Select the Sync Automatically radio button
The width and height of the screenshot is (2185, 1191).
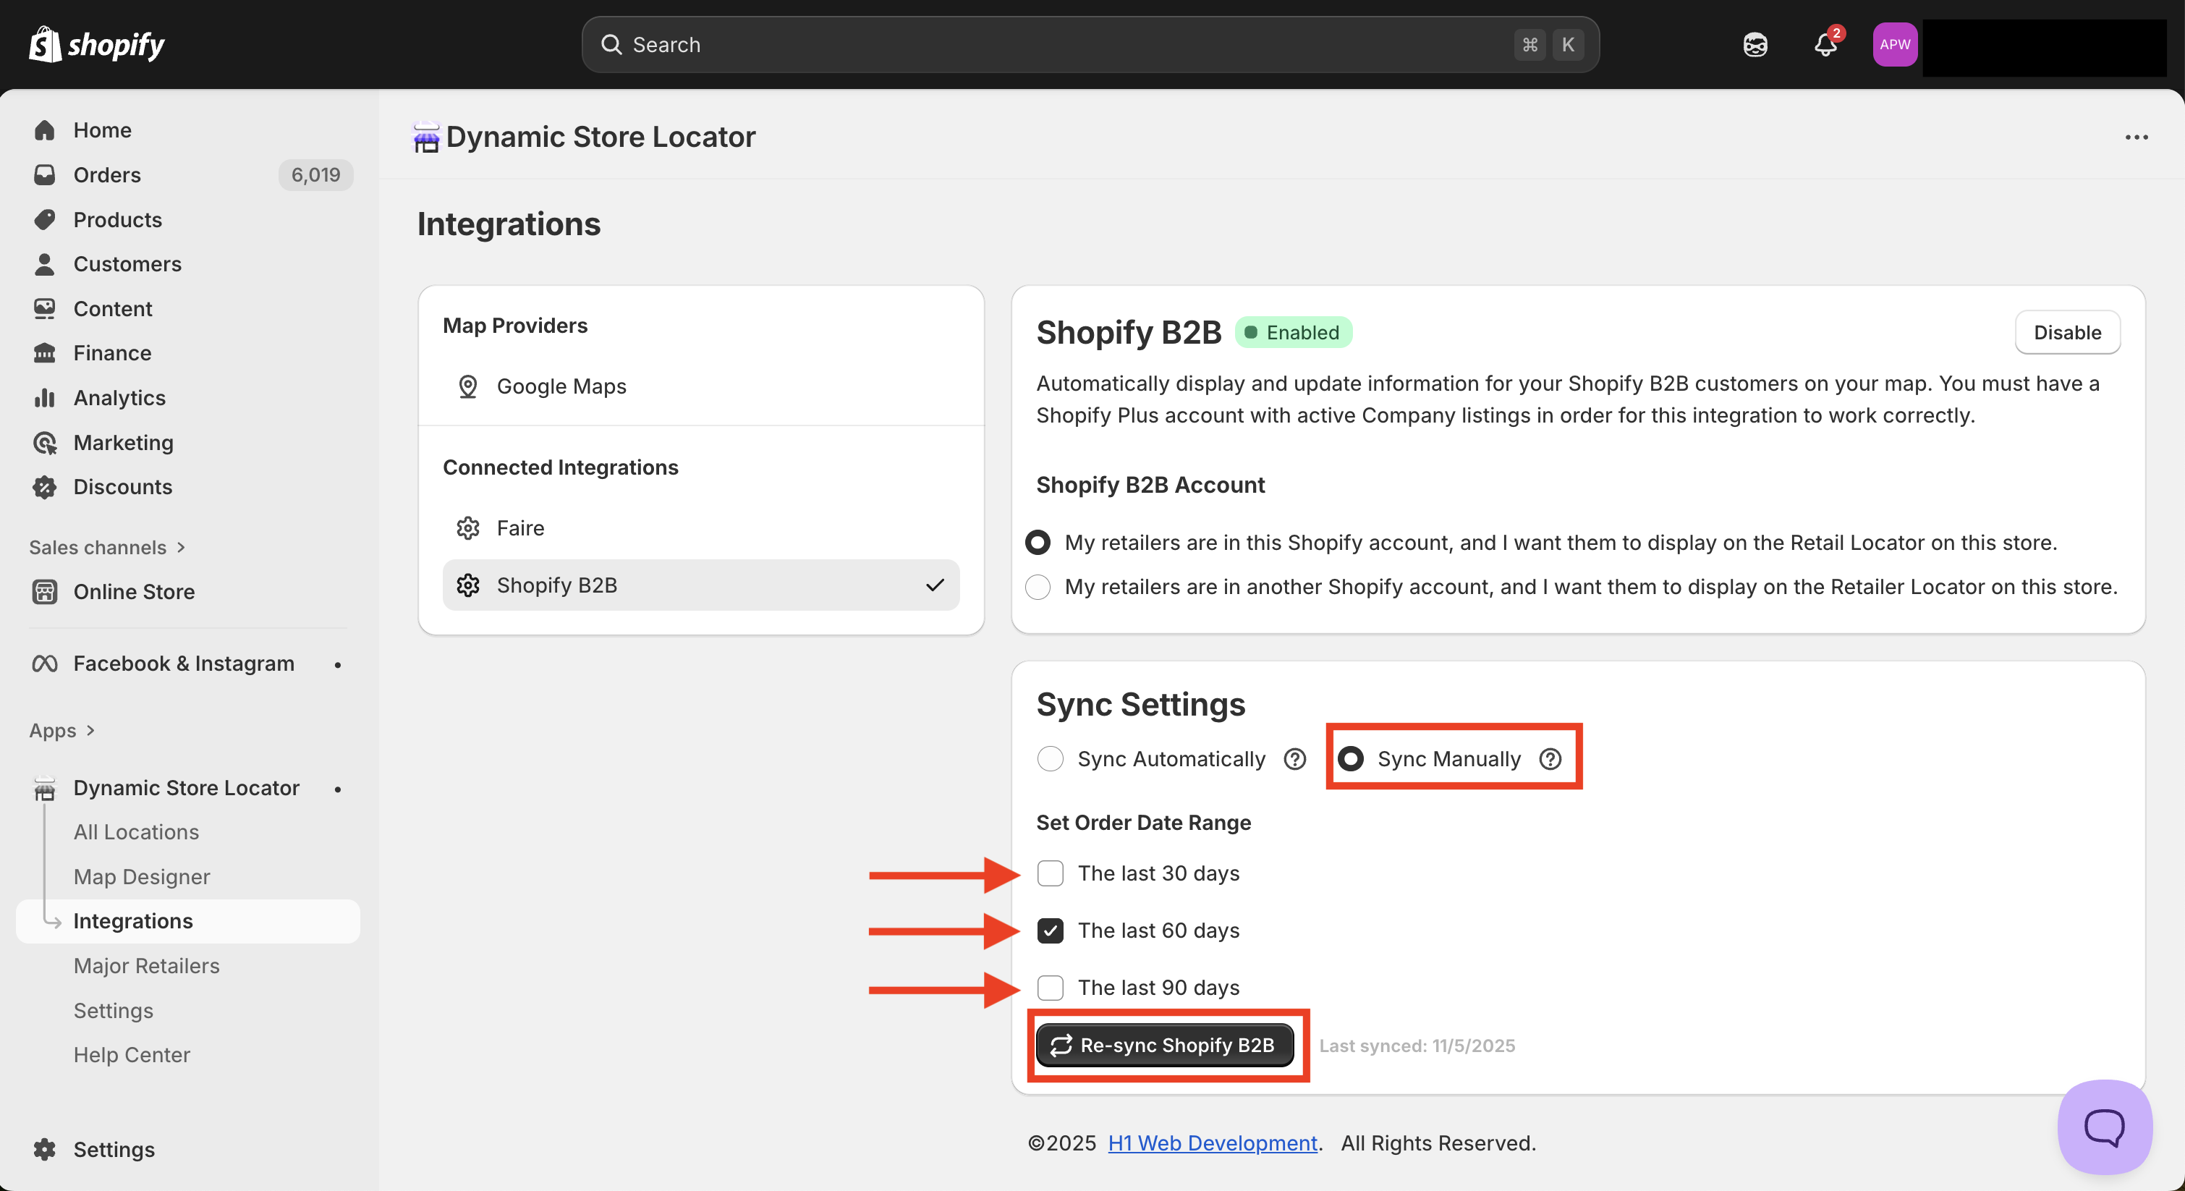point(1050,759)
